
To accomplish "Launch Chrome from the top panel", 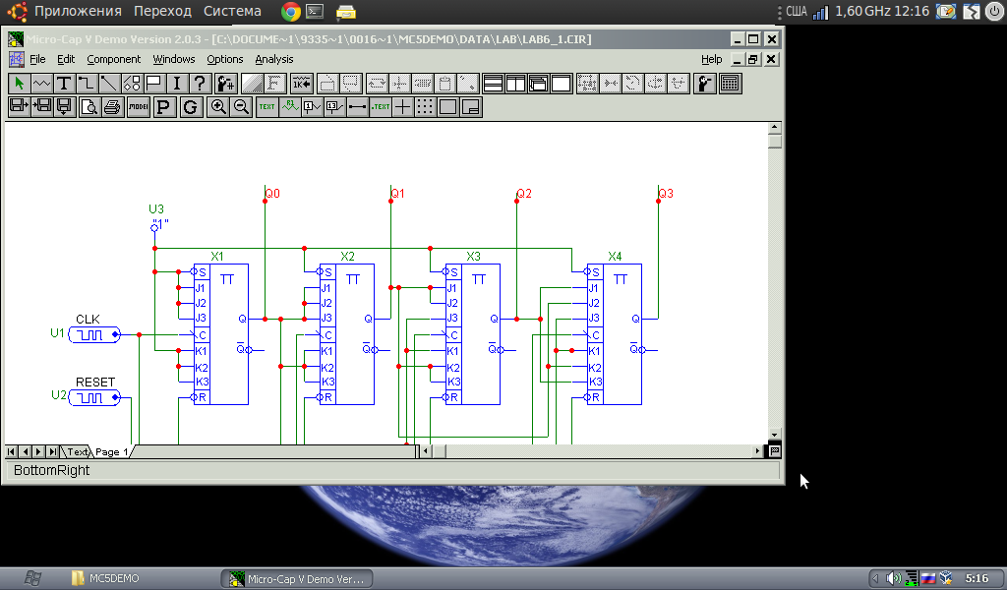I will [291, 11].
